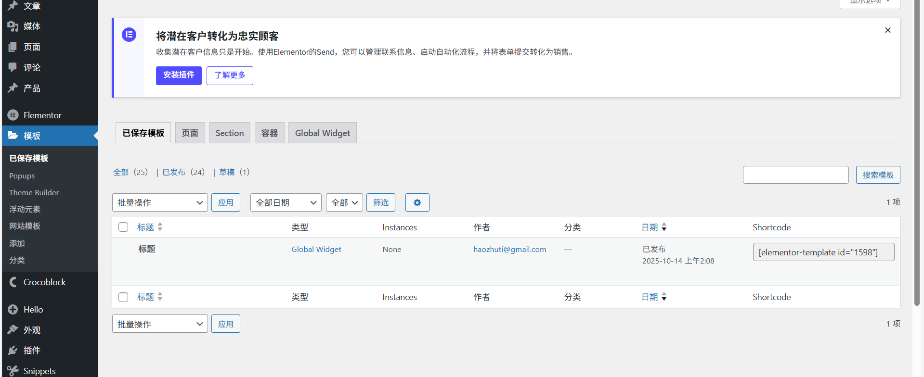Expand the all dates filter dropdown
Viewport: 924px width, 377px height.
tap(286, 202)
